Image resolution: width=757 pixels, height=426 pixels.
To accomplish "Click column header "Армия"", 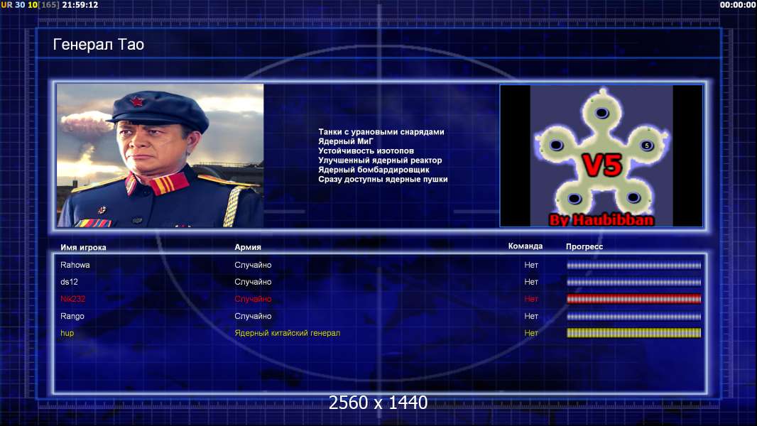I will (248, 246).
